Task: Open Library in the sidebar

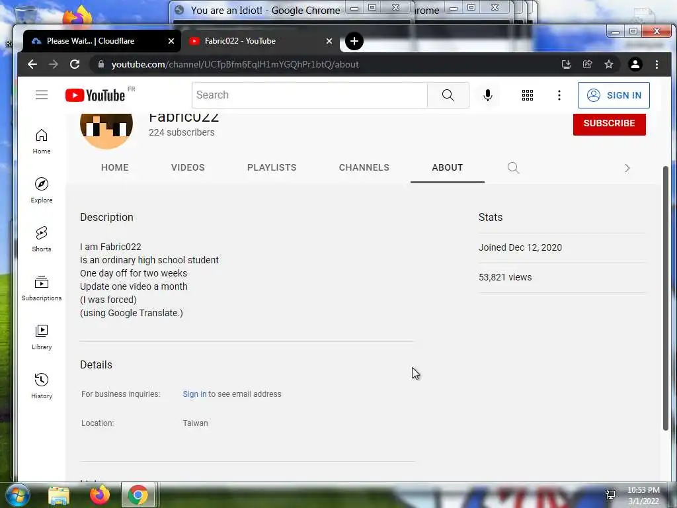Action: click(42, 337)
